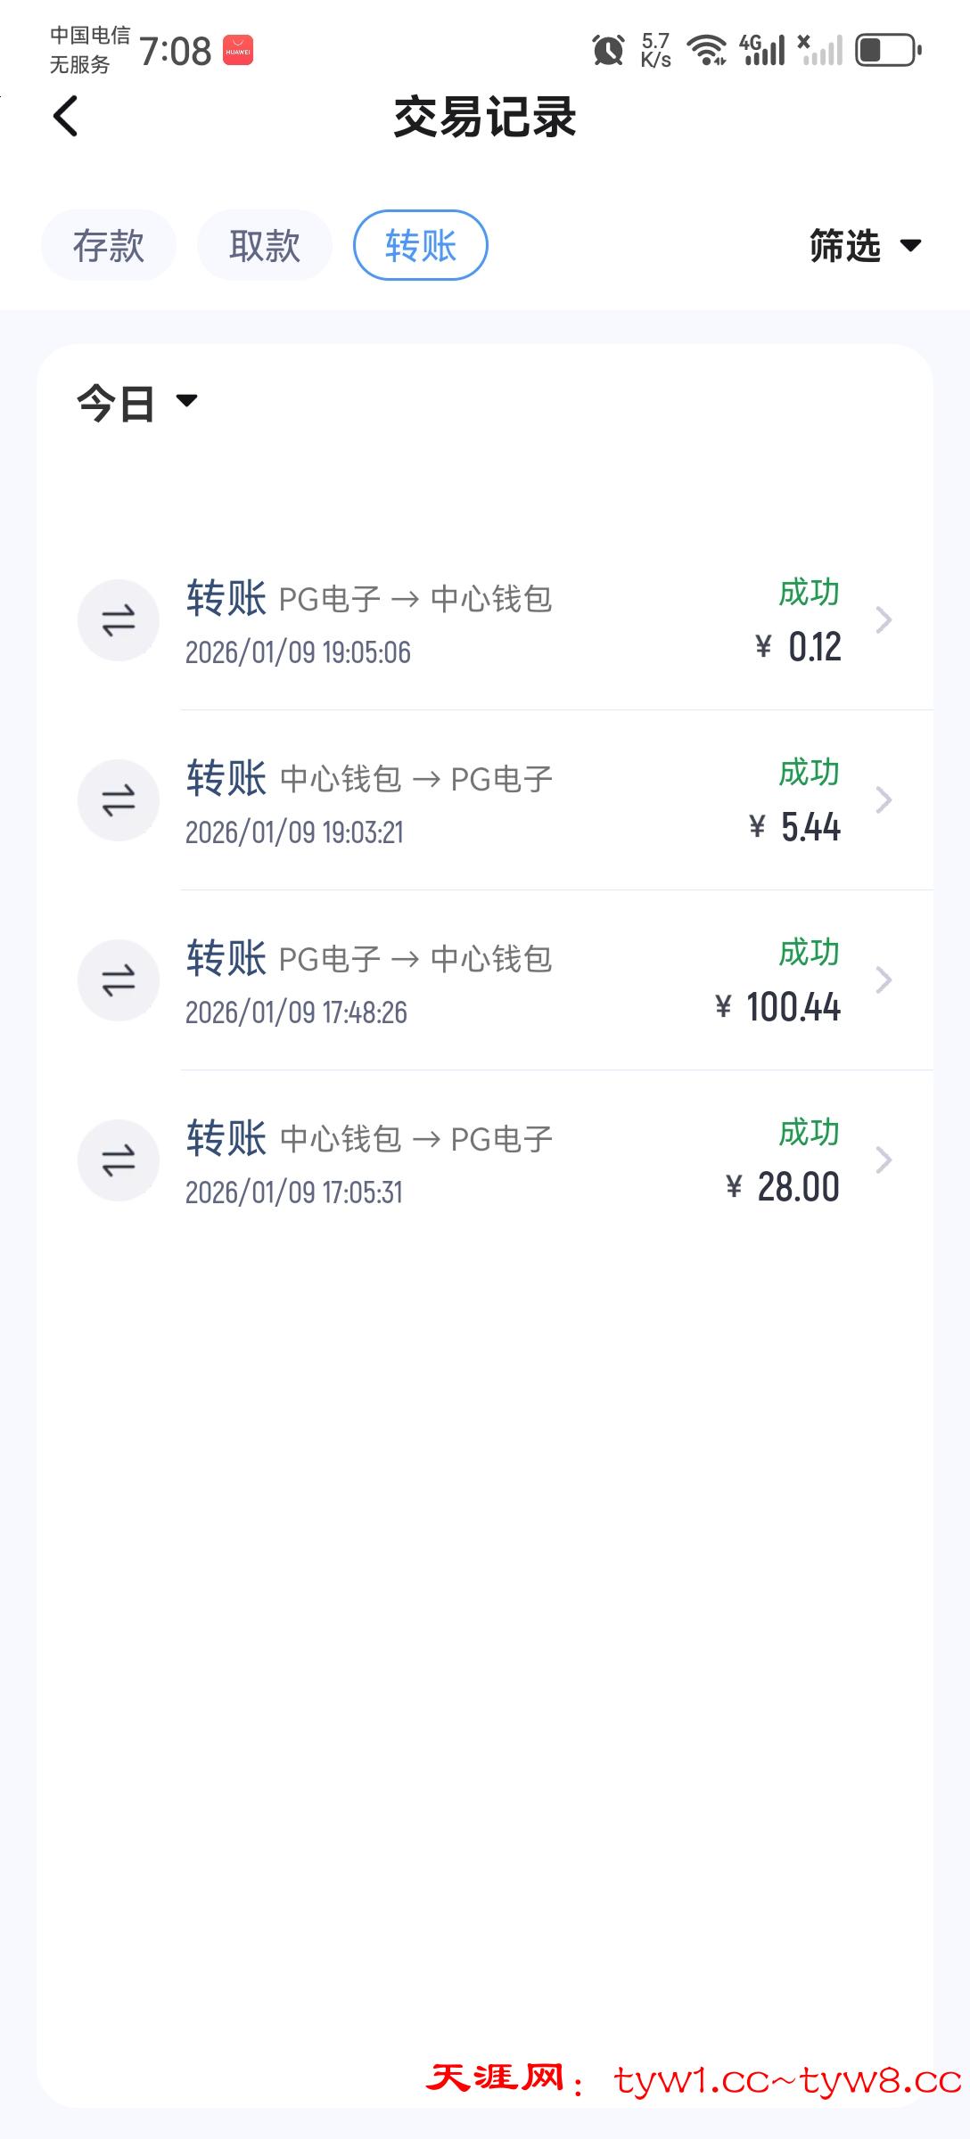Tap transfer icon of the ¥5.44 record
This screenshot has height=2139, width=970.
(x=119, y=800)
